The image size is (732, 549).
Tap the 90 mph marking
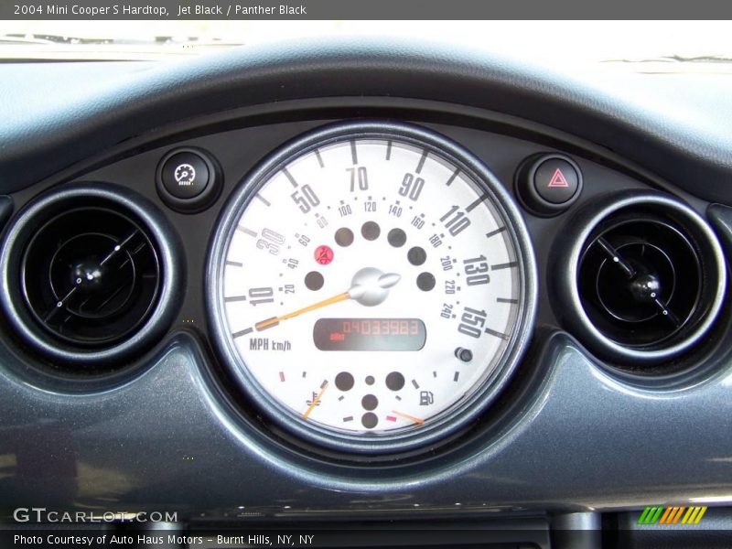(x=411, y=187)
